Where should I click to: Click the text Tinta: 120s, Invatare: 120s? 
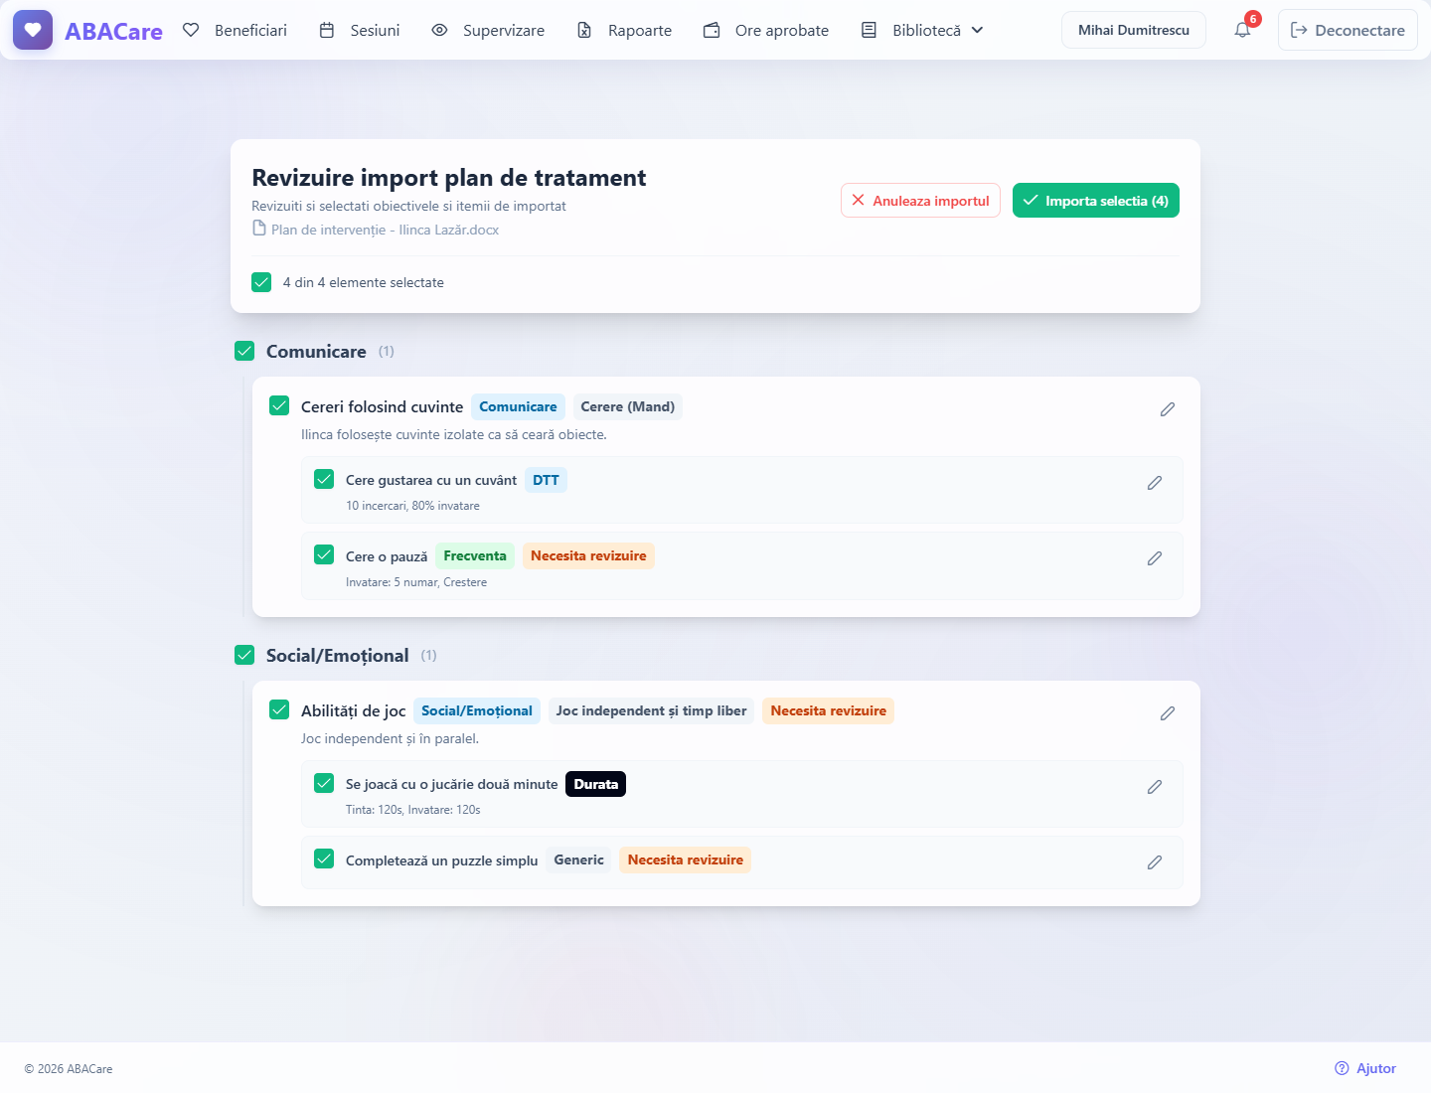413,810
